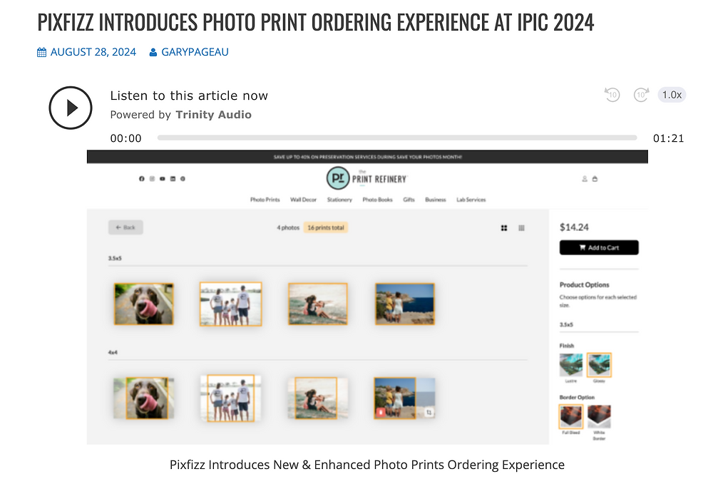Click the GARYPAGEAU author link
Screen dimensions: 713x484
tap(194, 51)
